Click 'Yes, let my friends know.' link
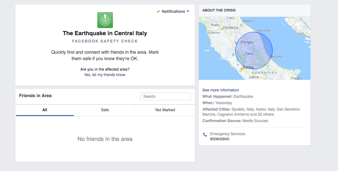 click(x=105, y=74)
